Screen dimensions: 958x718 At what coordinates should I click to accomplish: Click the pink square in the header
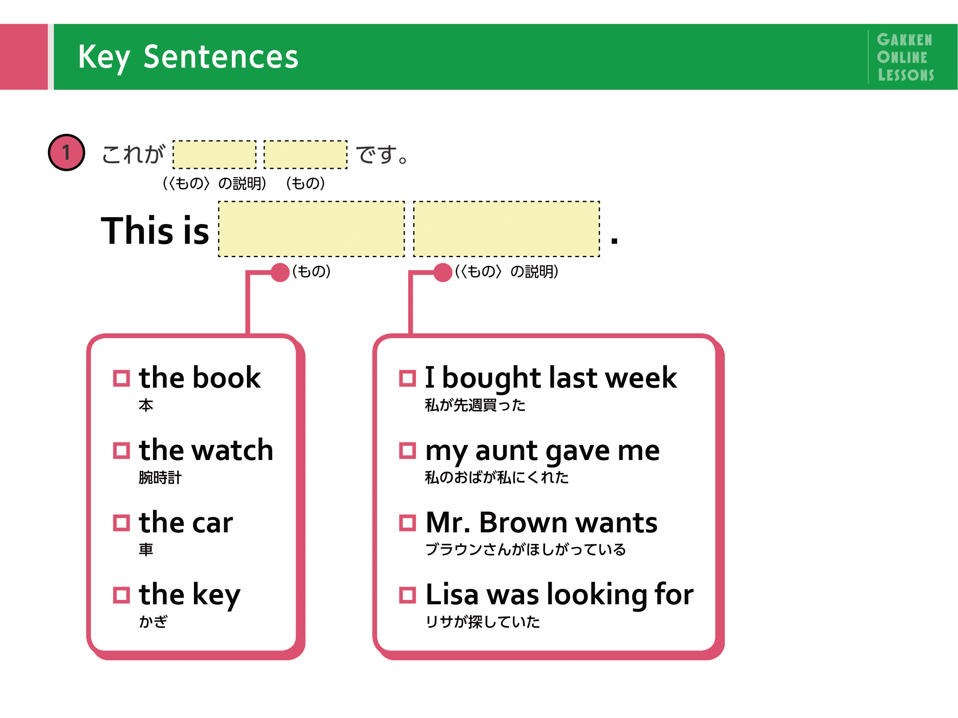click(x=24, y=57)
